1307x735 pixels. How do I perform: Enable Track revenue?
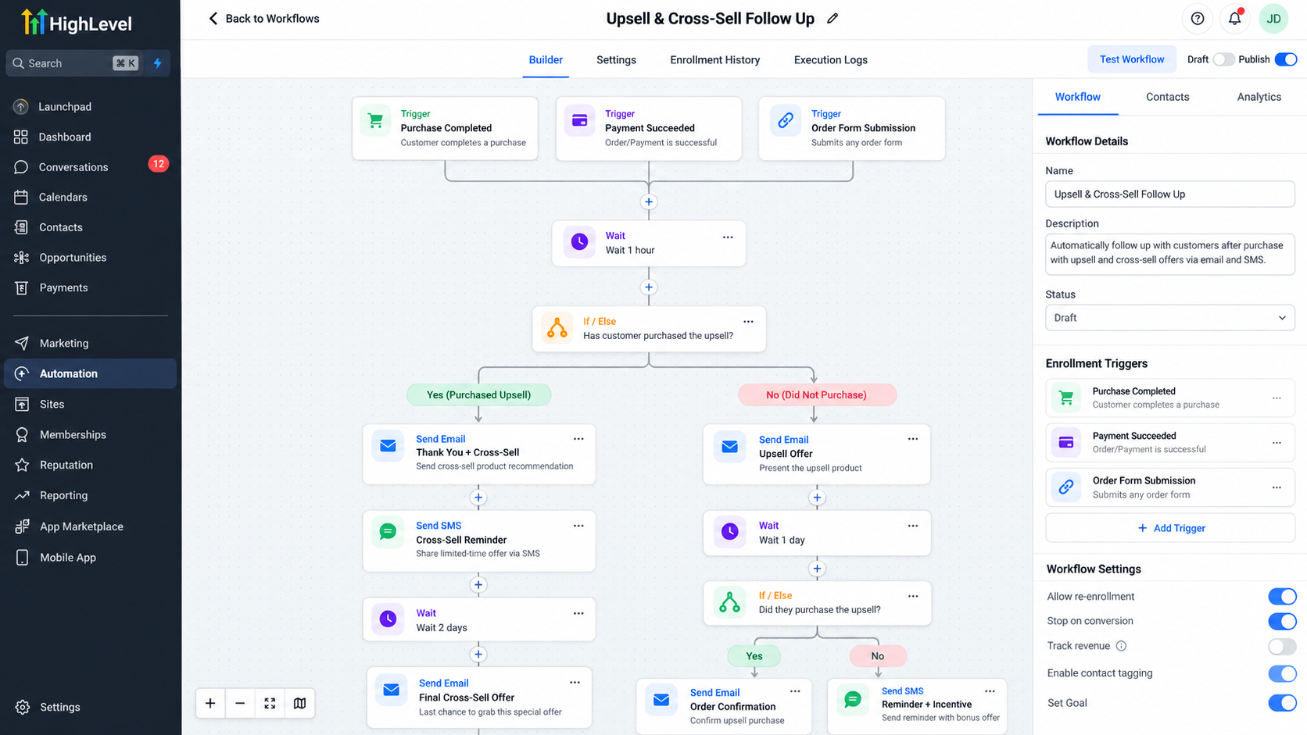(1282, 647)
